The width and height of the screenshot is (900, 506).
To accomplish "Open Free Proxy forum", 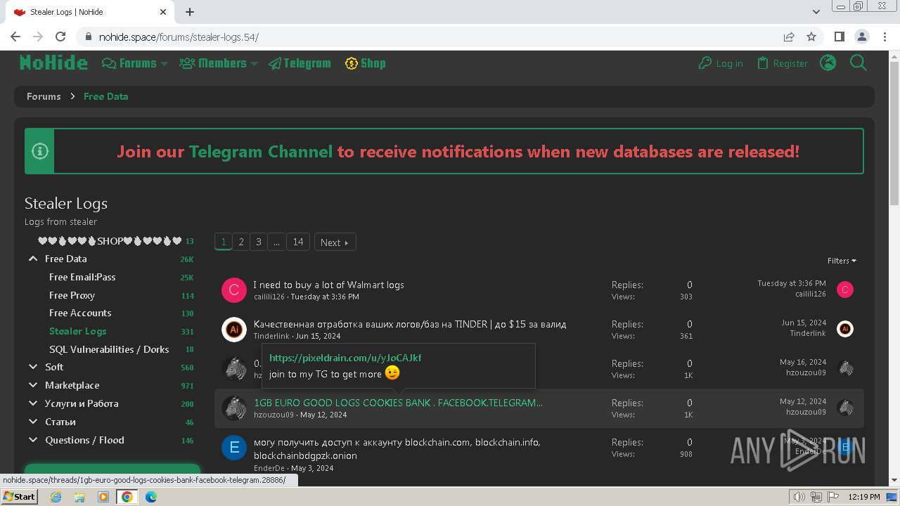I will (x=72, y=295).
